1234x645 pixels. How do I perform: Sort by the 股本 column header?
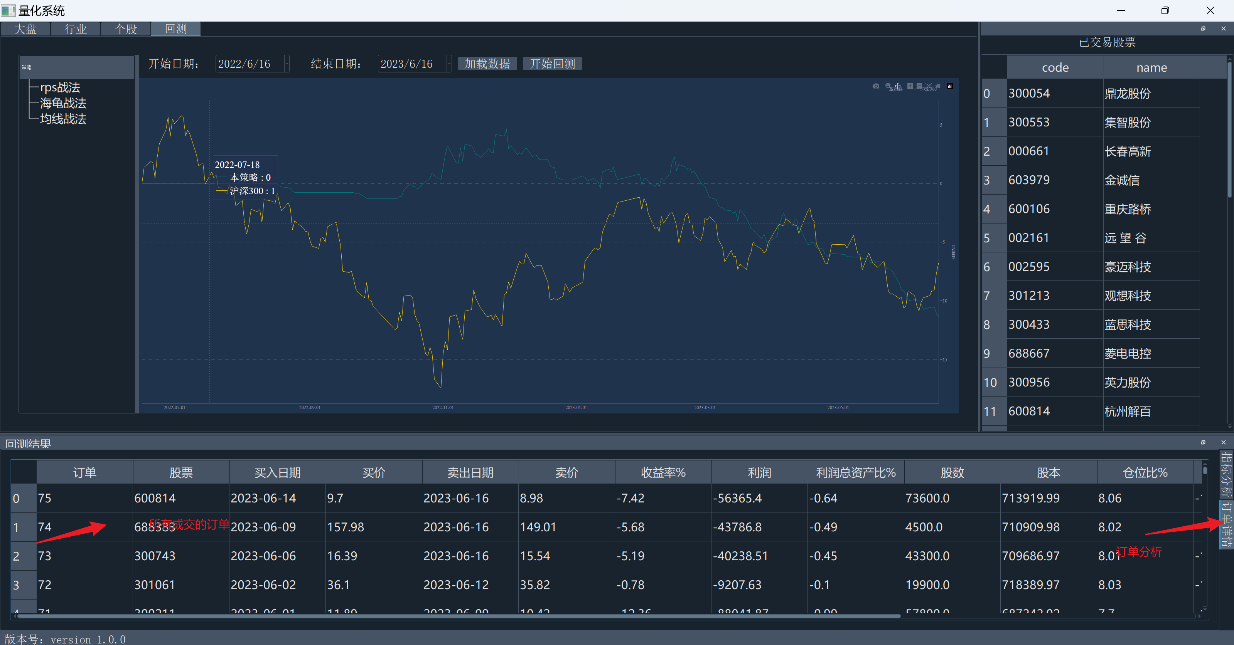(1049, 472)
